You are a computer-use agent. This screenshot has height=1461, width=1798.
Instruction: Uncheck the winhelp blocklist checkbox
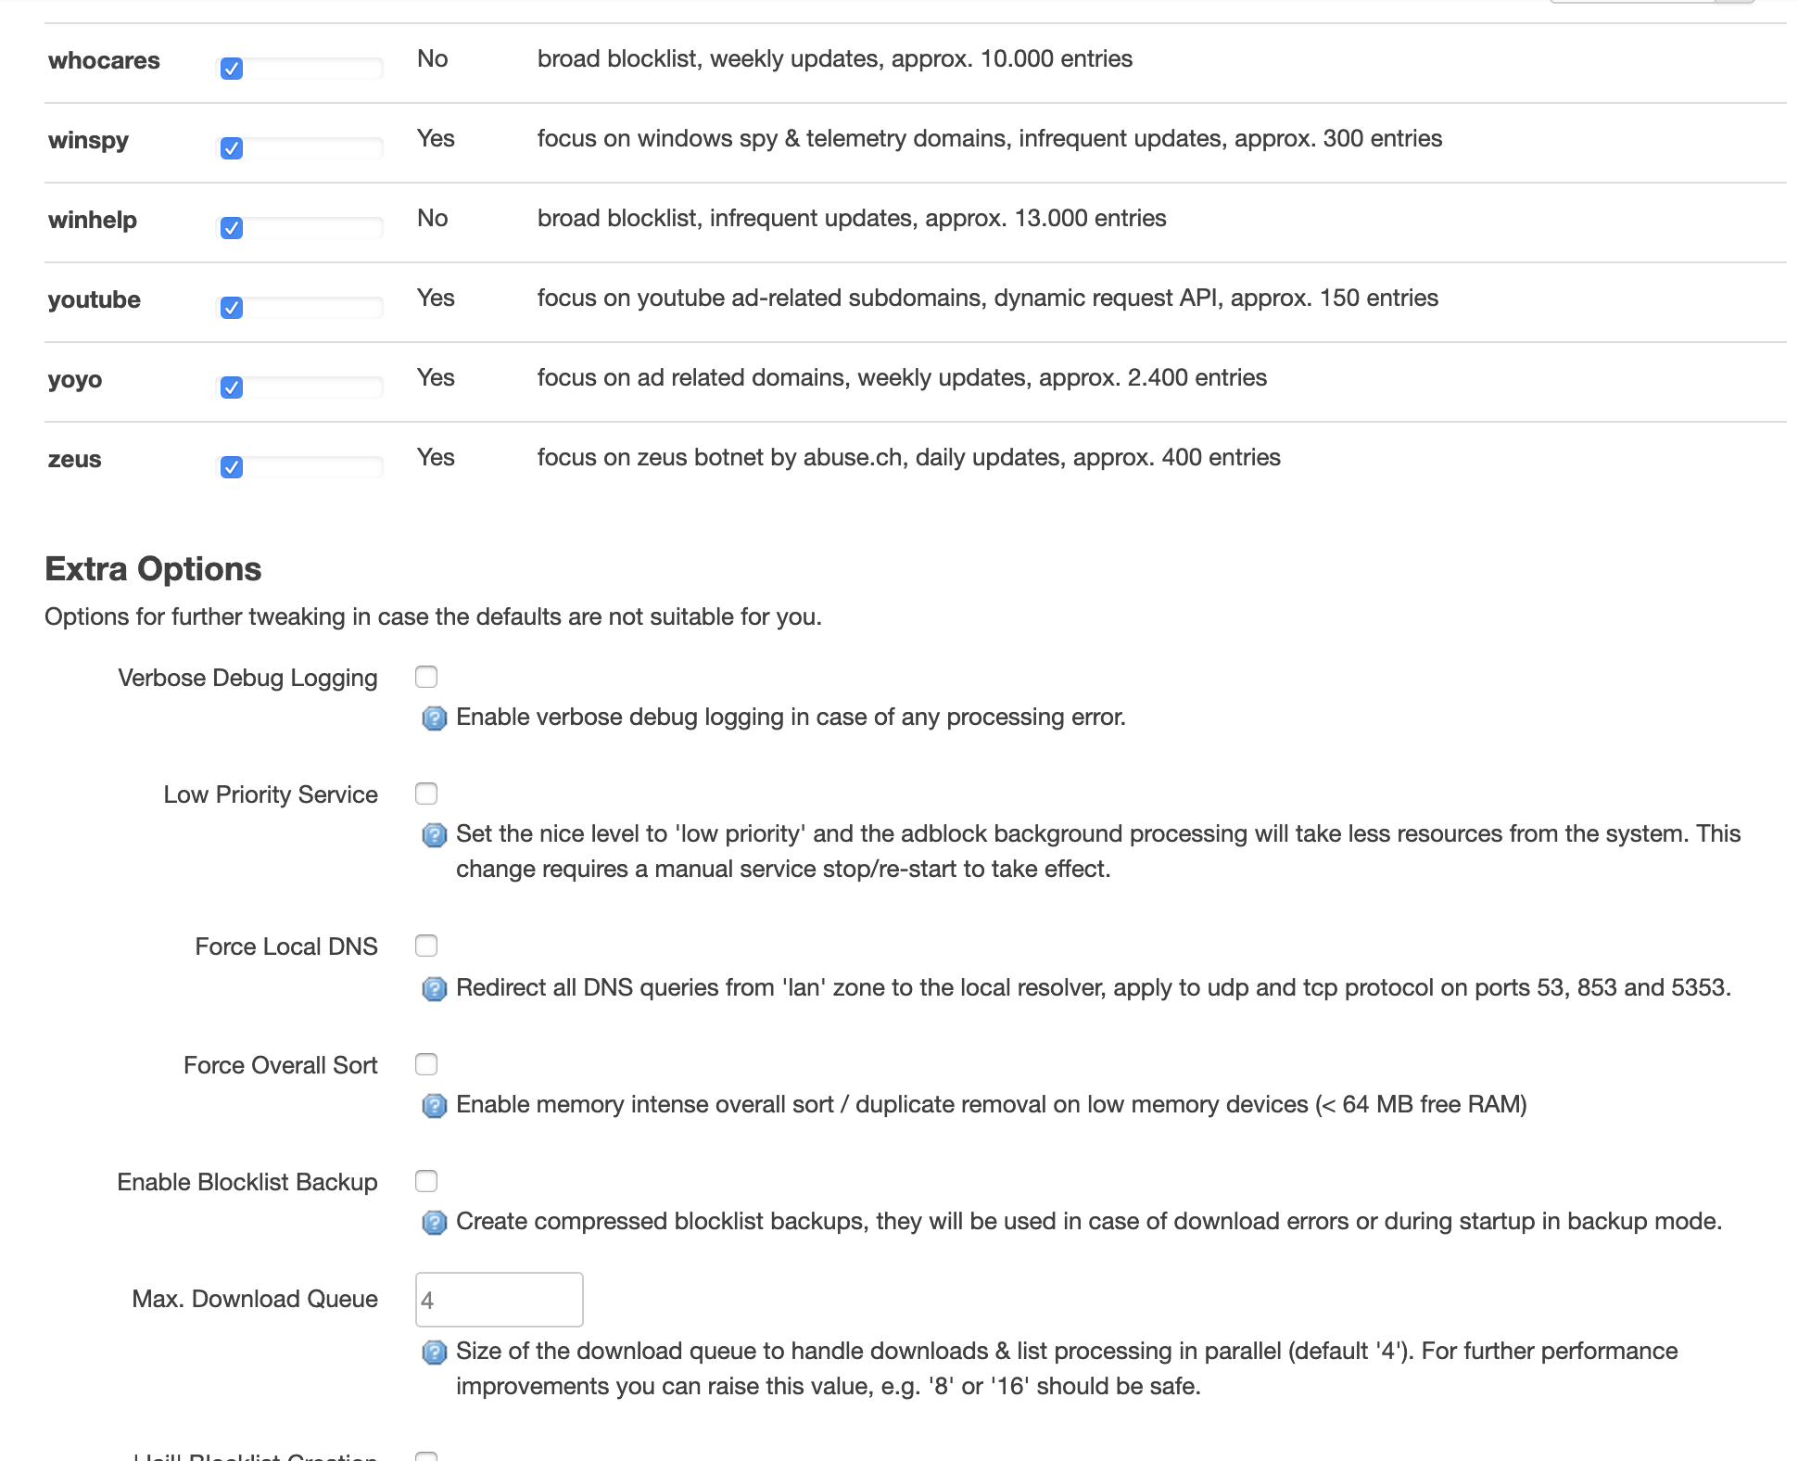pos(232,228)
